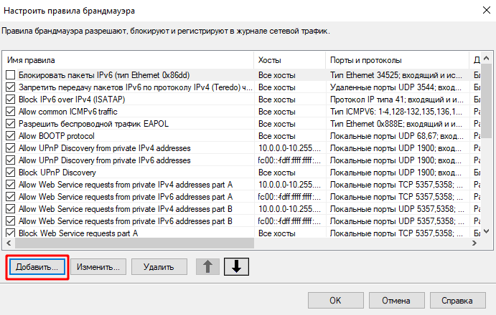Click the Порты и протоколы column header
Image resolution: width=496 pixels, height=315 pixels.
[x=396, y=59]
